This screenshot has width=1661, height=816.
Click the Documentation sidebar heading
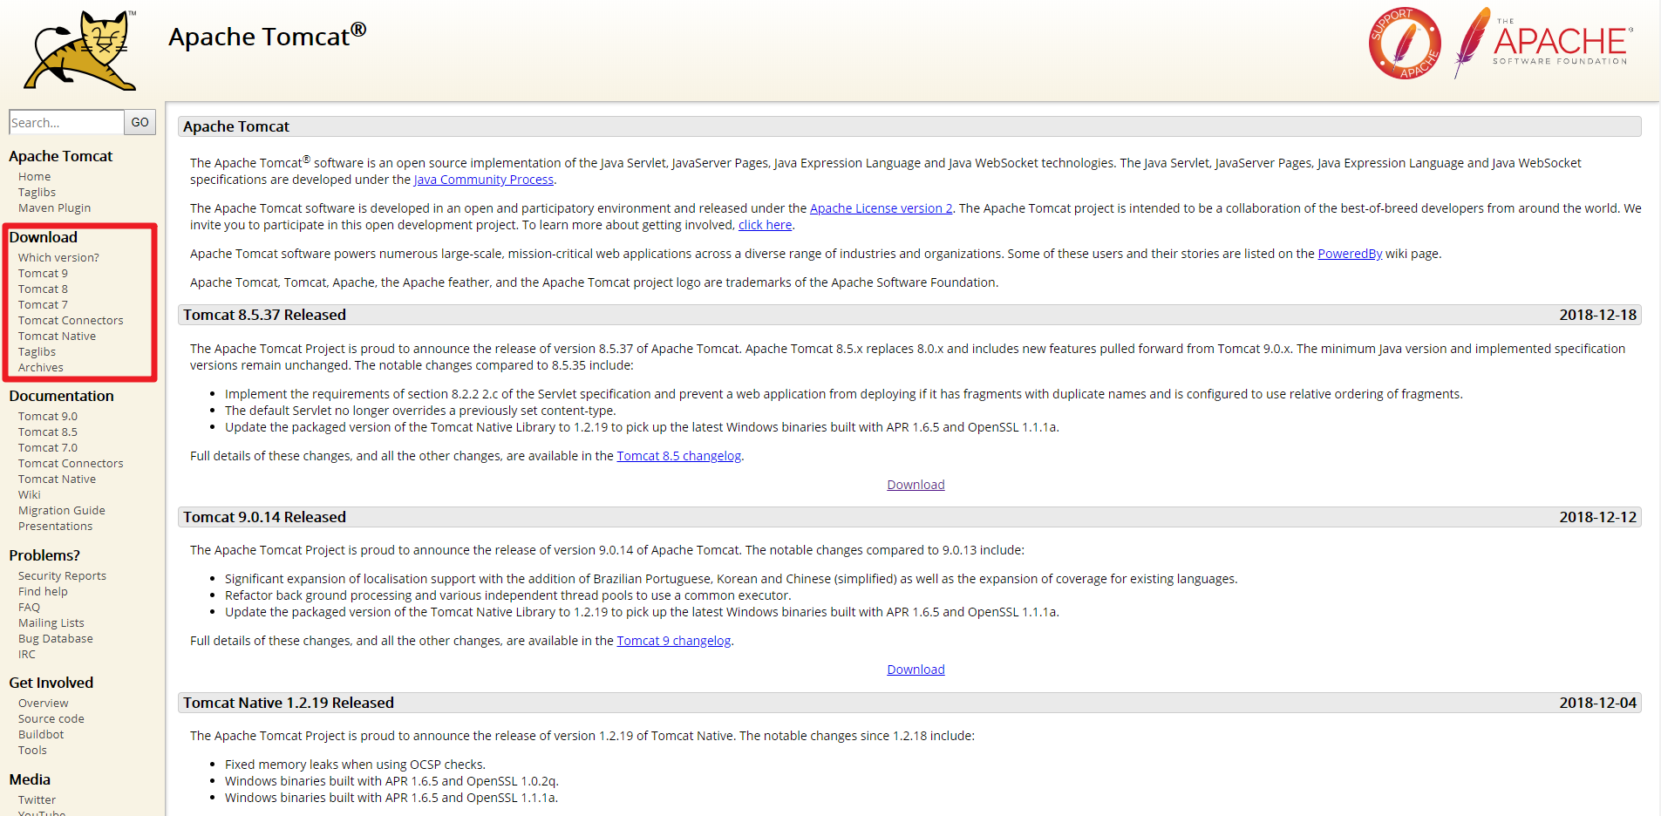[61, 396]
